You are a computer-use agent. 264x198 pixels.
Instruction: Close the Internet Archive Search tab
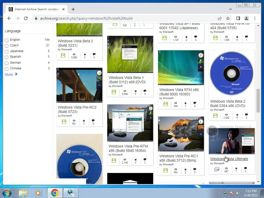click(63, 9)
